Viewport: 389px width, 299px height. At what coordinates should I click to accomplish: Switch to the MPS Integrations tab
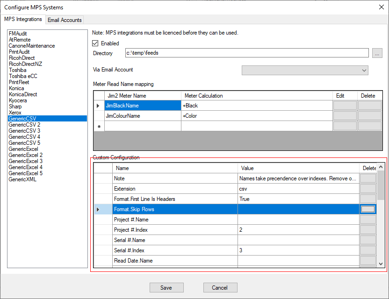pos(23,20)
